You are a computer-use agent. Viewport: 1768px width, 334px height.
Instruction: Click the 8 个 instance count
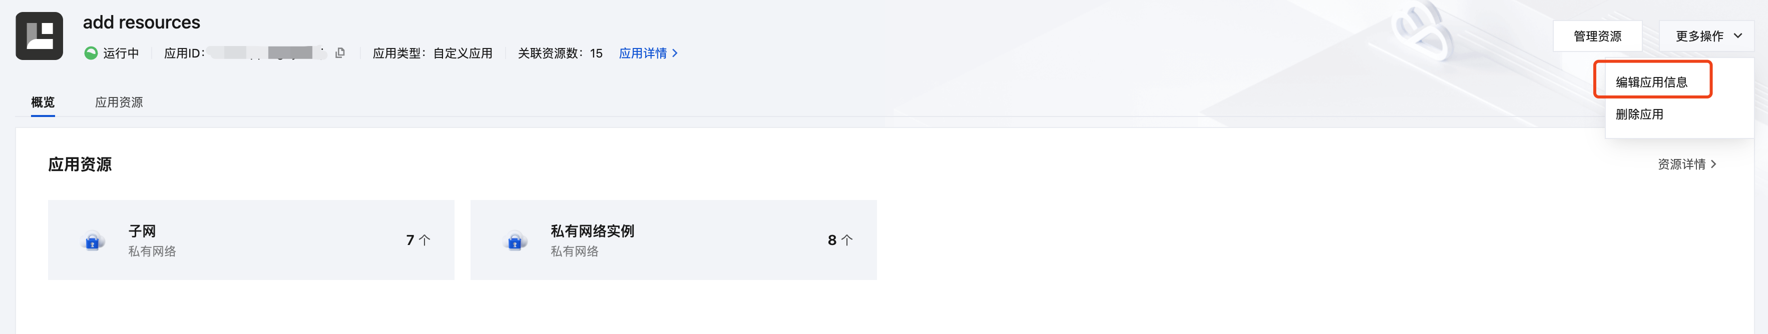pyautogui.click(x=839, y=240)
